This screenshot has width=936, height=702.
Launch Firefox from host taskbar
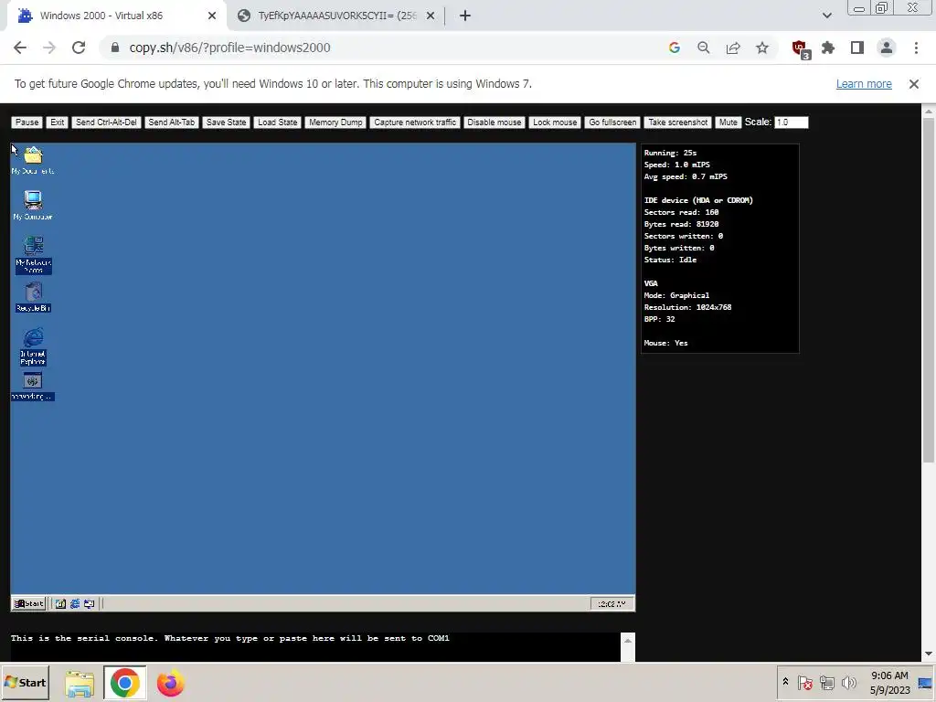click(x=170, y=683)
